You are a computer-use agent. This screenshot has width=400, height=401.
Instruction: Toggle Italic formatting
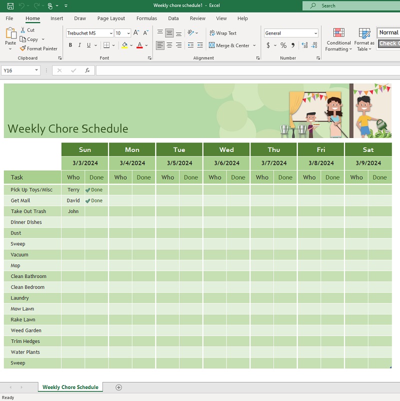point(79,45)
